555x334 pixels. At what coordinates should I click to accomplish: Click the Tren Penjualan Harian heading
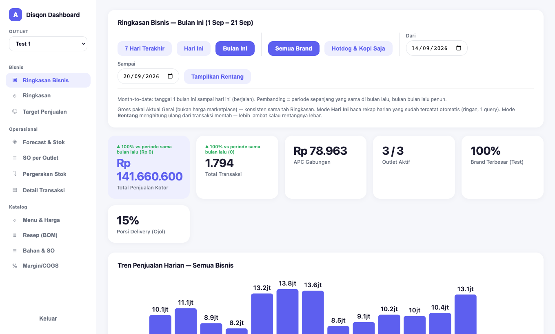(175, 265)
